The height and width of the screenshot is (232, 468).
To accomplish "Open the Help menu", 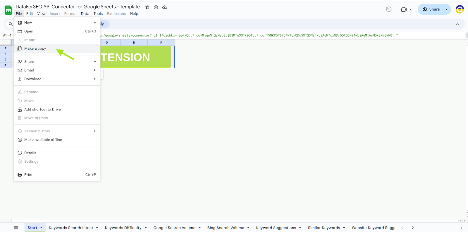I will [134, 14].
